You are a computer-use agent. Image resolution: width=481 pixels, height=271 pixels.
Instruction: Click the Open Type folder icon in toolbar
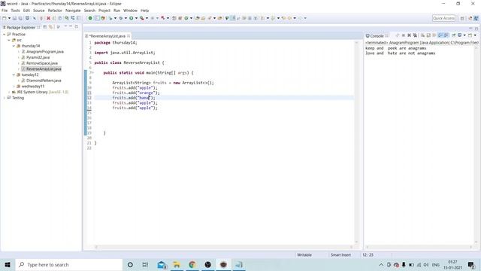198,18
